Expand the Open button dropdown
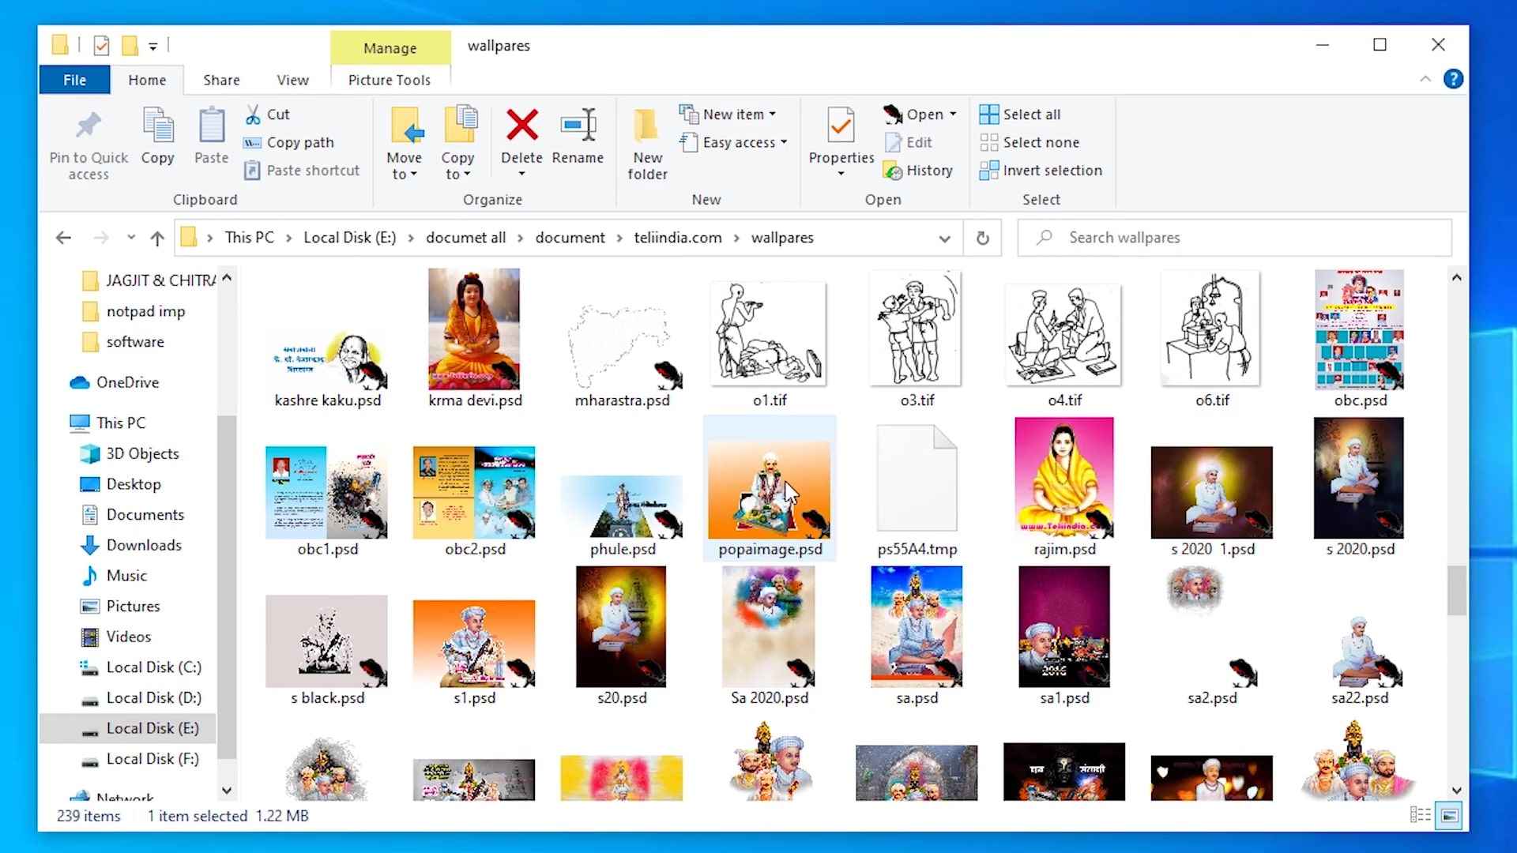The height and width of the screenshot is (853, 1517). [953, 115]
